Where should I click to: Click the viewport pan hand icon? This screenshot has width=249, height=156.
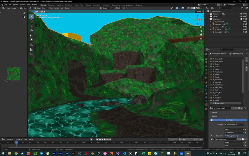(x=201, y=30)
